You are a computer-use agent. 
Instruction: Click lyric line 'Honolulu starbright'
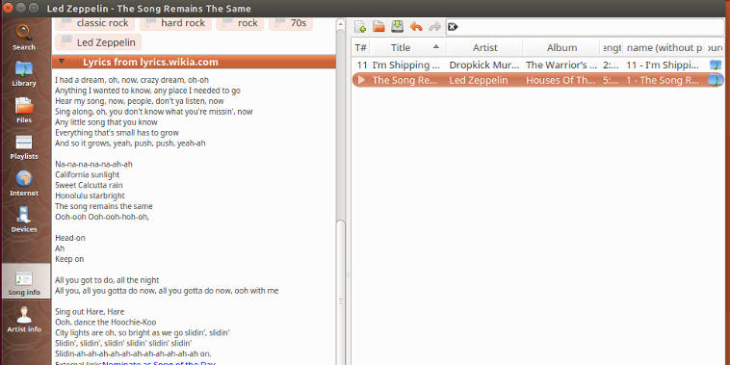(90, 196)
